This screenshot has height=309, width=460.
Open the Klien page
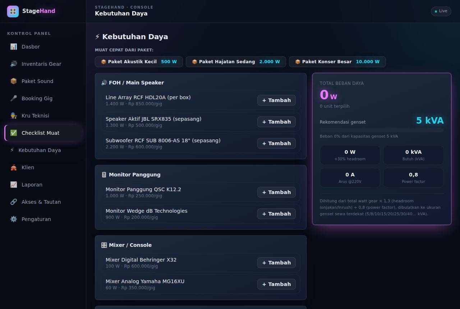click(43, 167)
